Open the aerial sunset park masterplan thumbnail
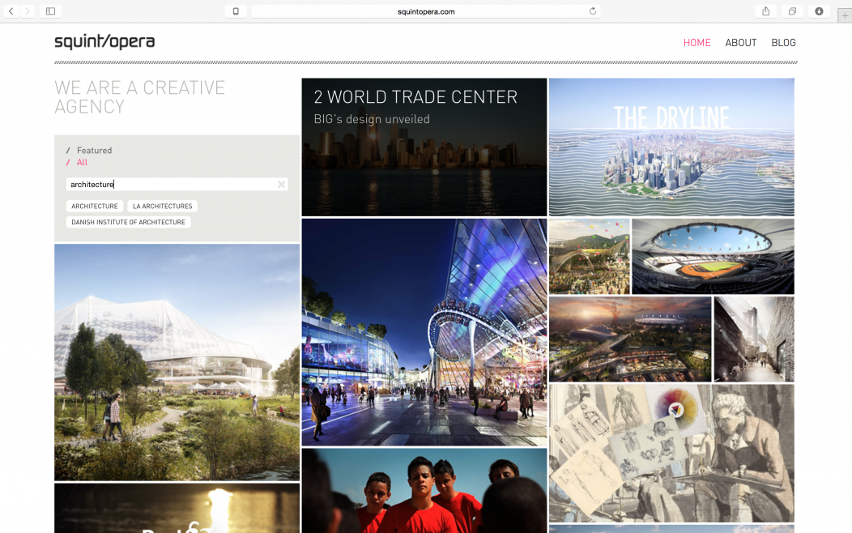The width and height of the screenshot is (852, 533). coord(630,339)
